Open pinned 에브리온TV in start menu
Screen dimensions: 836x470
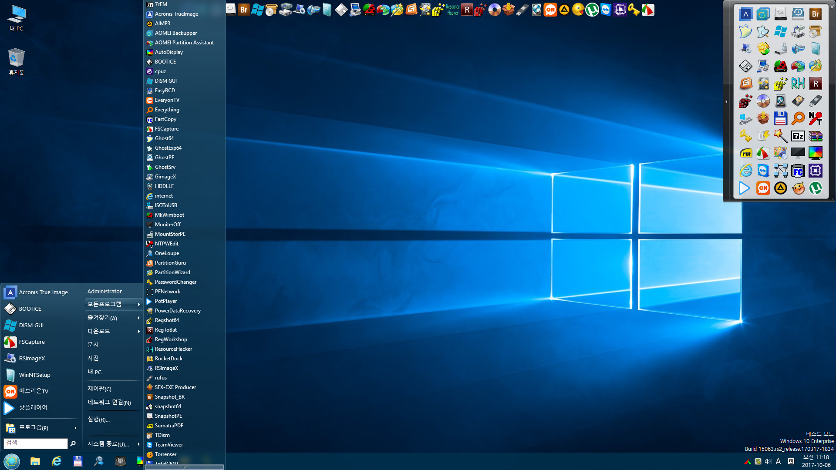pos(42,391)
